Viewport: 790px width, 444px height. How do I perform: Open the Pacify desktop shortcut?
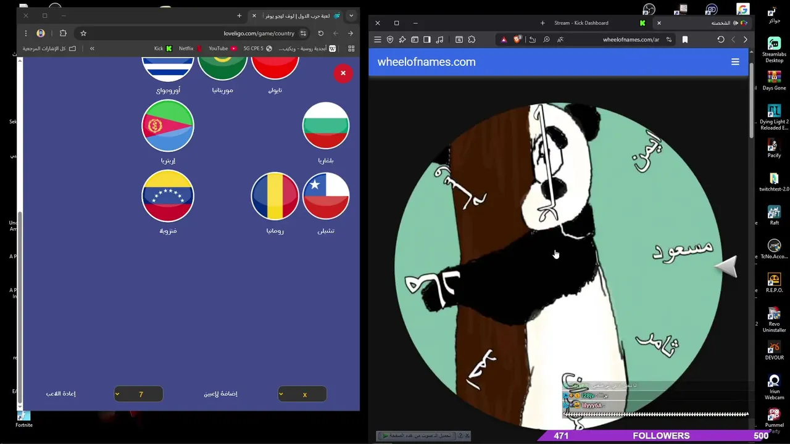774,149
